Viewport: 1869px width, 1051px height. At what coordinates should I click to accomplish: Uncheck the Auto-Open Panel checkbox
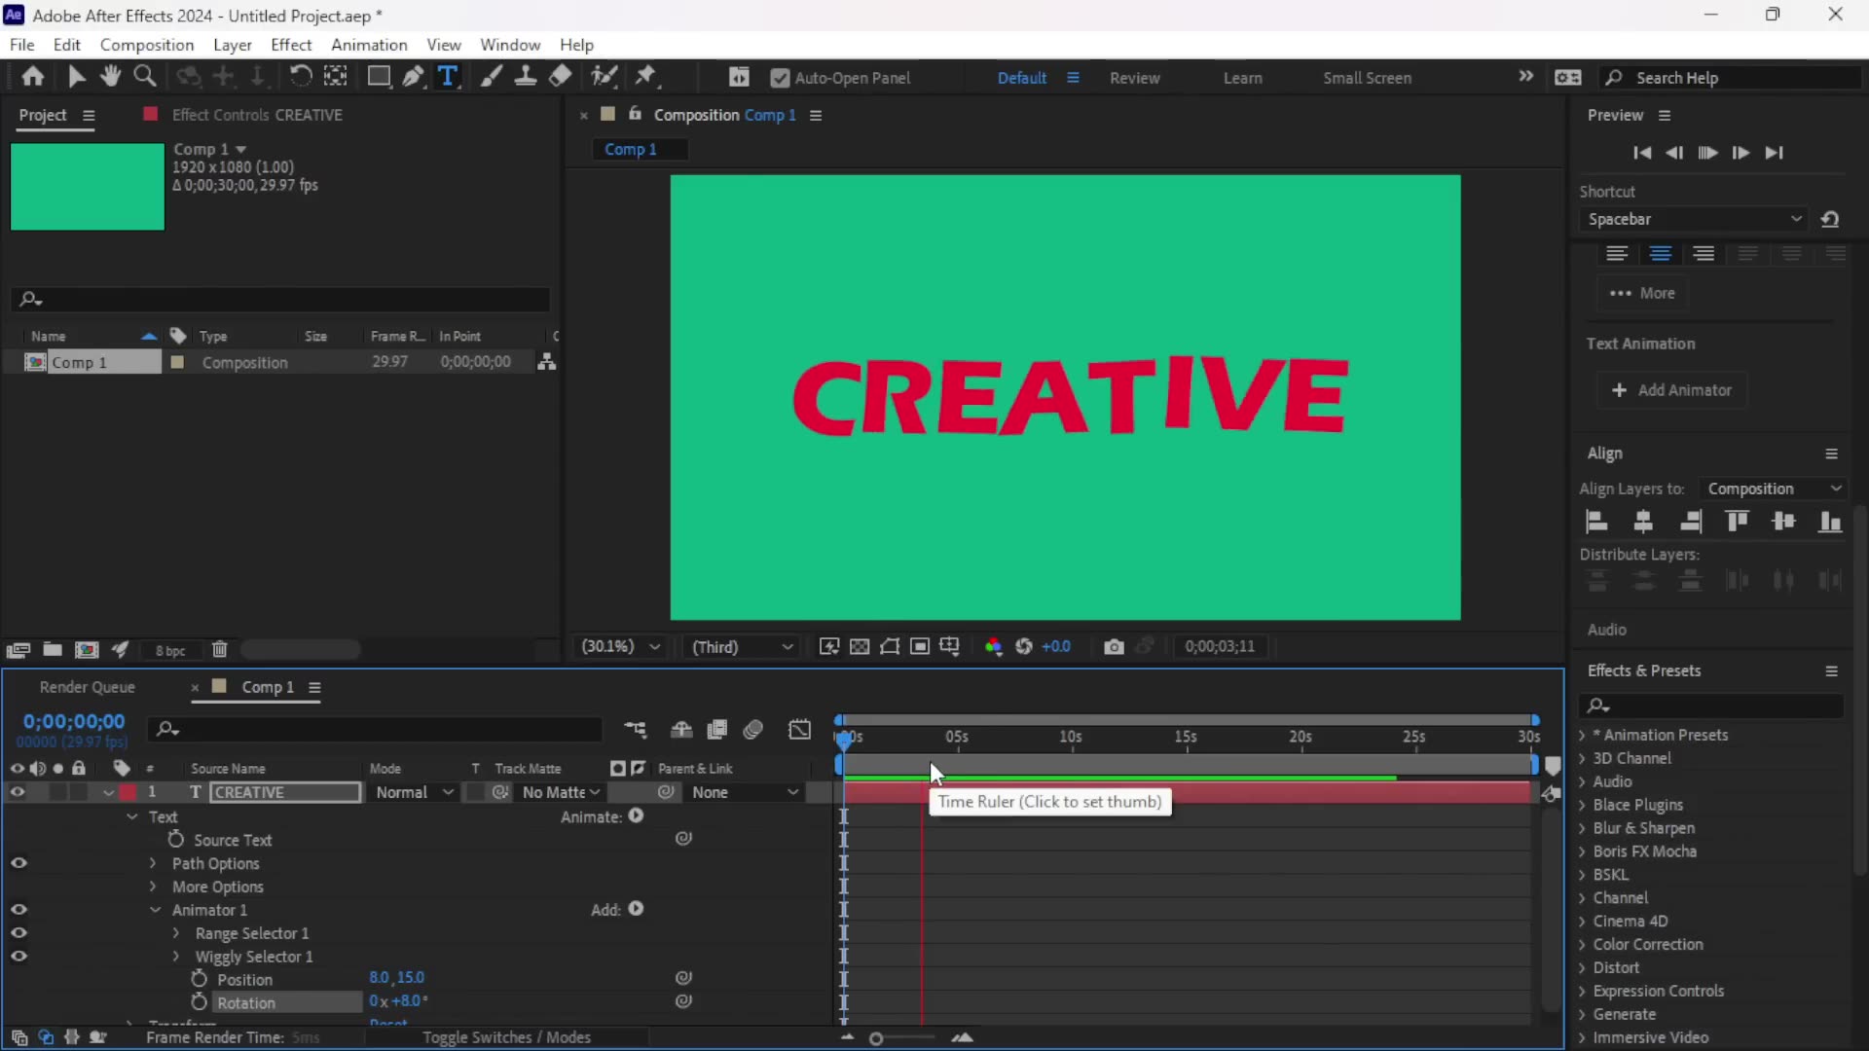(x=782, y=78)
